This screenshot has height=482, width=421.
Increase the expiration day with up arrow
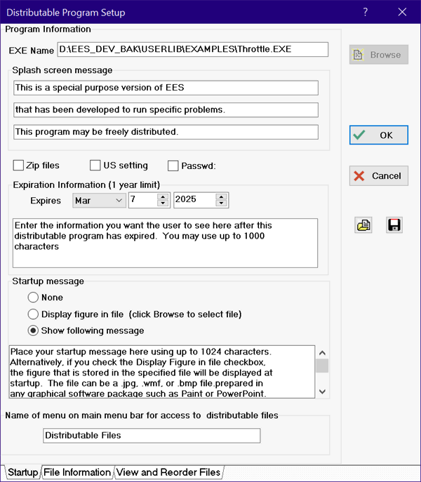(163, 196)
